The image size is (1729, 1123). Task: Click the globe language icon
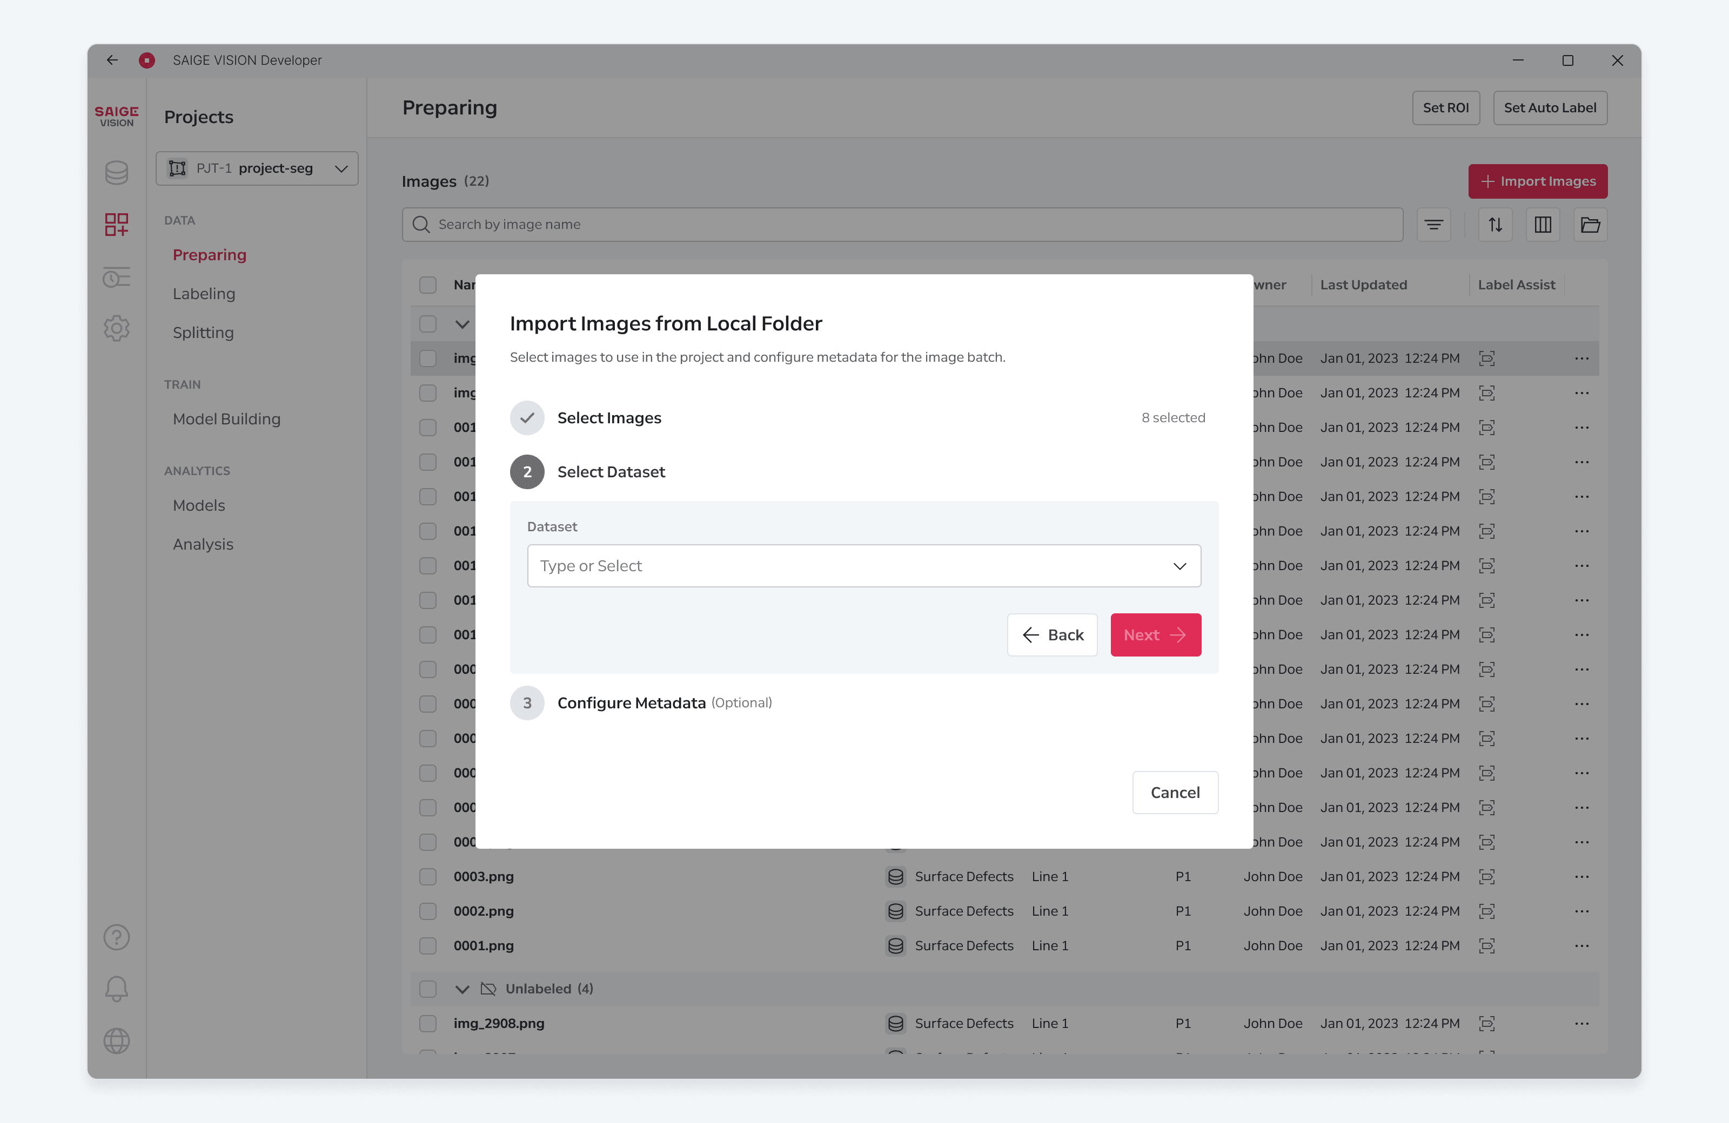coord(116,1041)
